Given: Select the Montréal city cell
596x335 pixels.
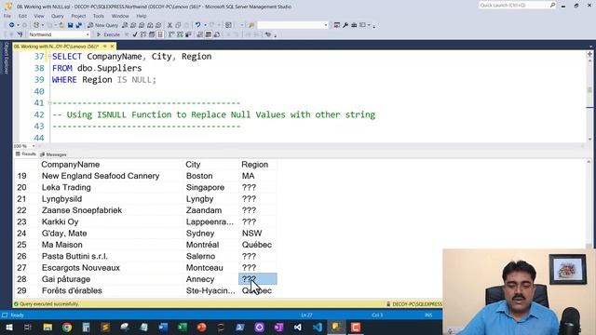Looking at the screenshot, I should pos(211,245).
